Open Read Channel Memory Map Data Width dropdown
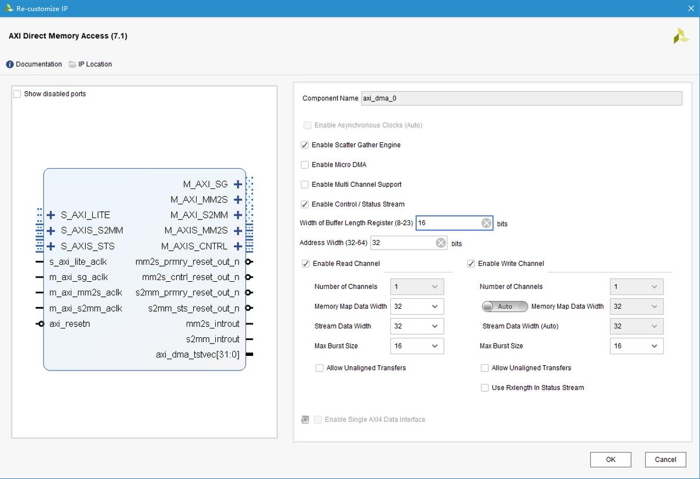700x479 pixels. pyautogui.click(x=416, y=306)
